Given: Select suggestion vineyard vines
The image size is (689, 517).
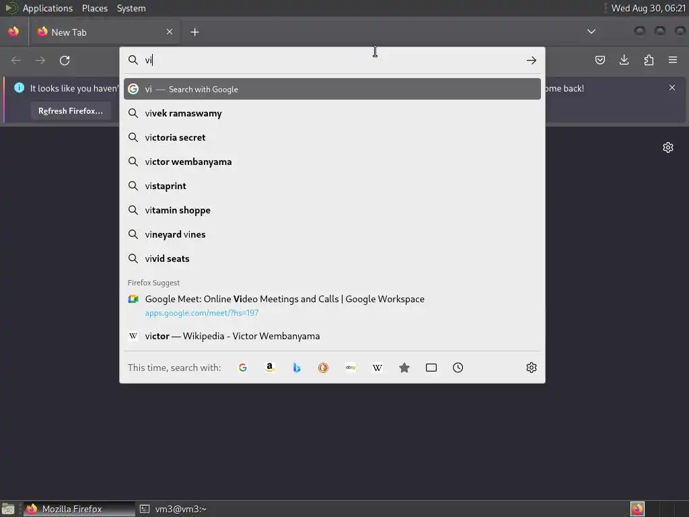Looking at the screenshot, I should coord(332,234).
